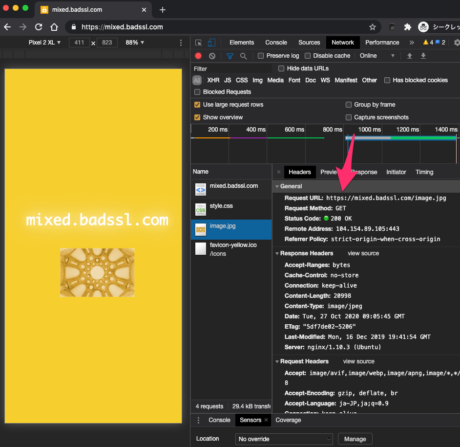Switch to the Performance tab
460x447 pixels.
pyautogui.click(x=382, y=43)
